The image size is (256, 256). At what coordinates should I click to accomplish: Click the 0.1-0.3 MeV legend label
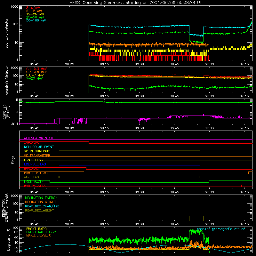pyautogui.click(x=36, y=69)
